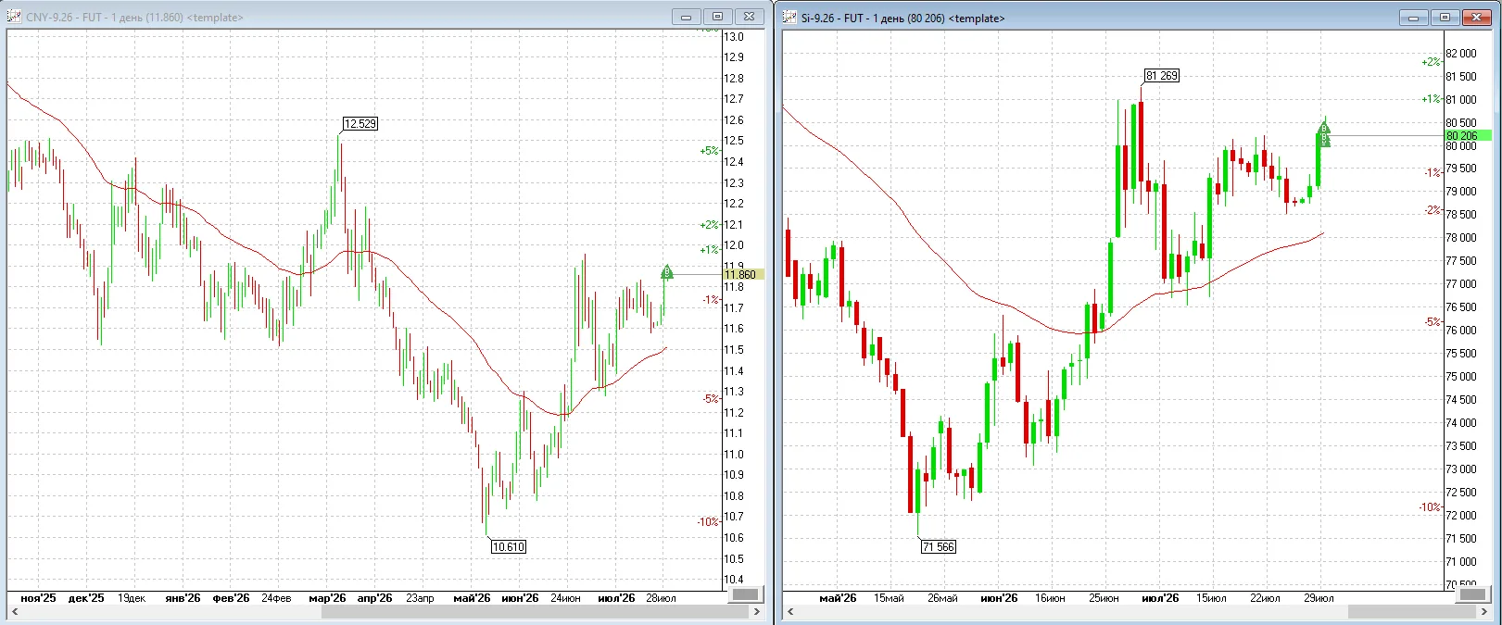Click the ноя'25 date label on CNY axis
Viewport: 1502px width, 625px height.
coord(38,598)
